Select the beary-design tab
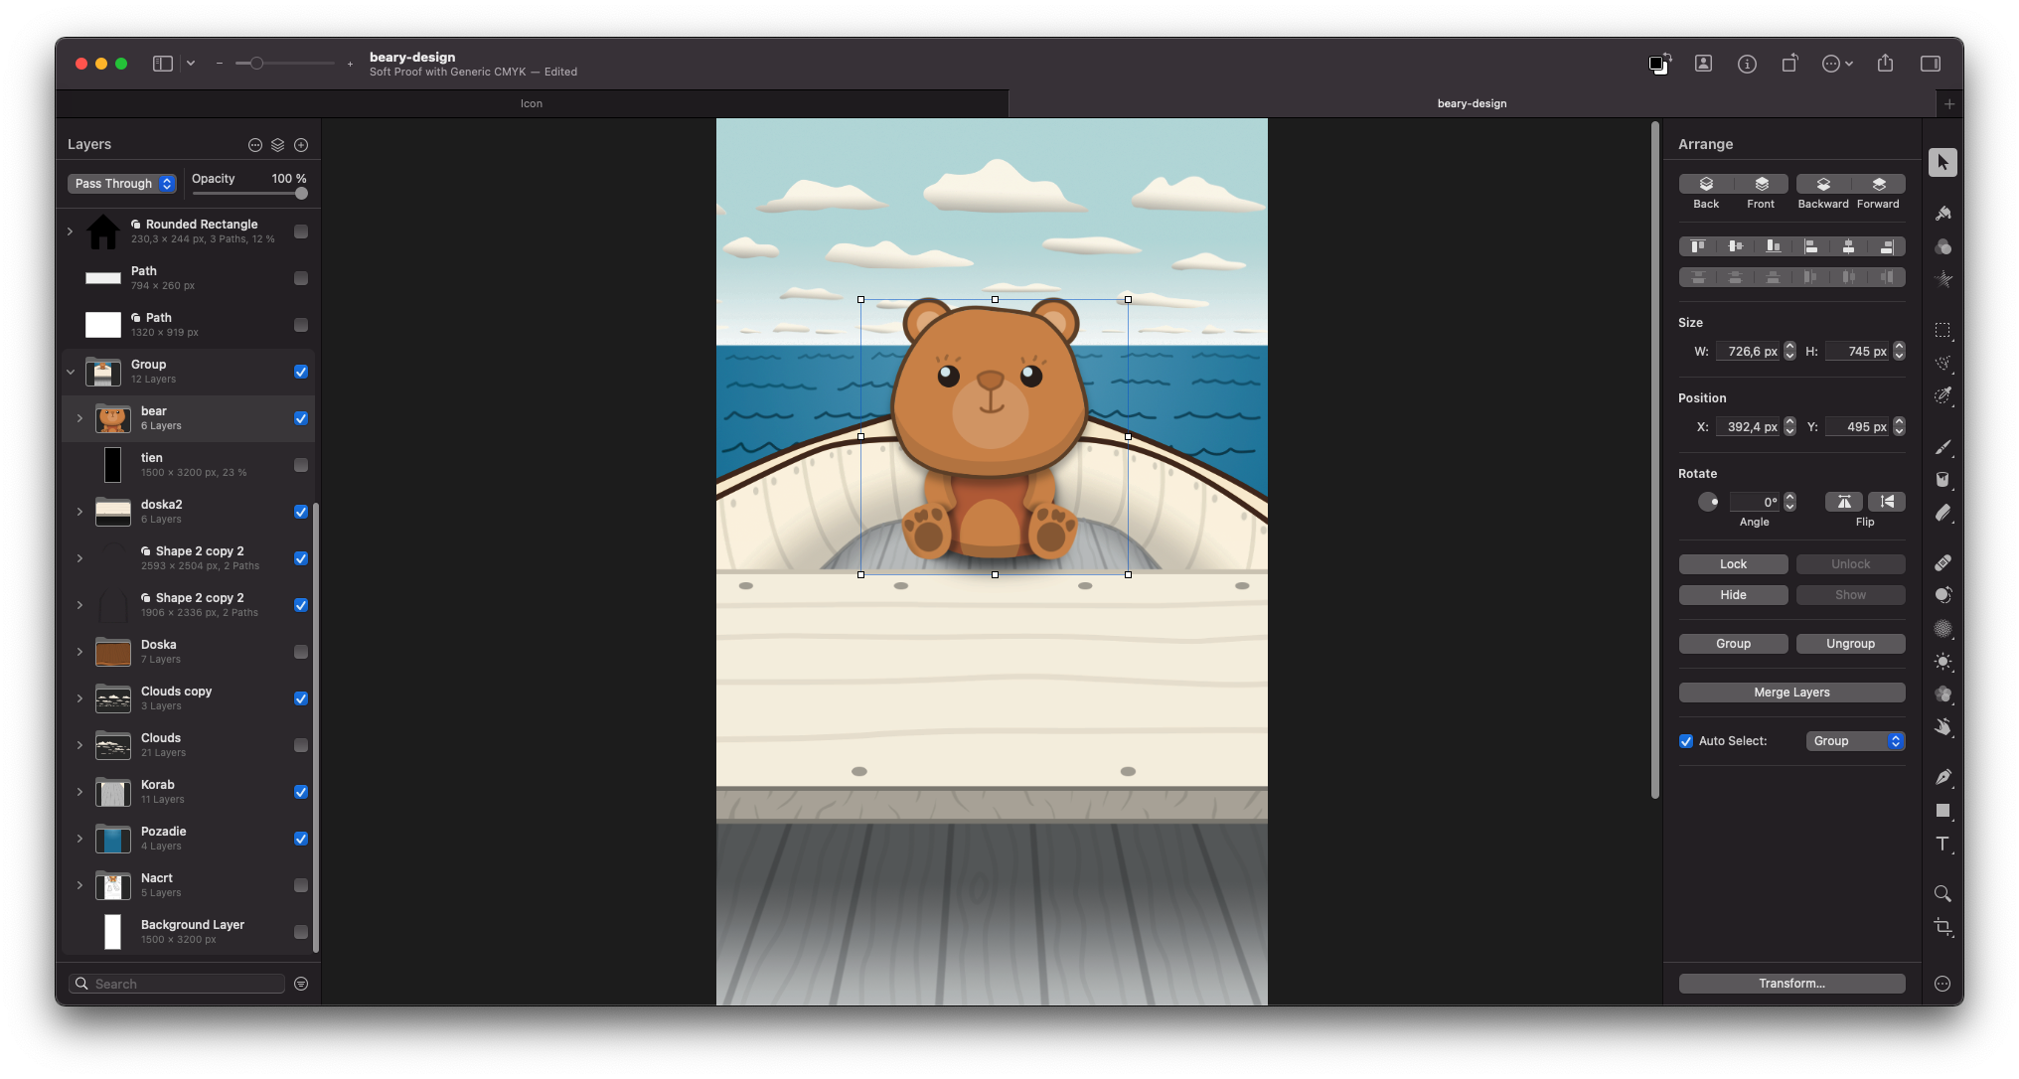Viewport: 2019px width, 1079px height. click(1472, 103)
